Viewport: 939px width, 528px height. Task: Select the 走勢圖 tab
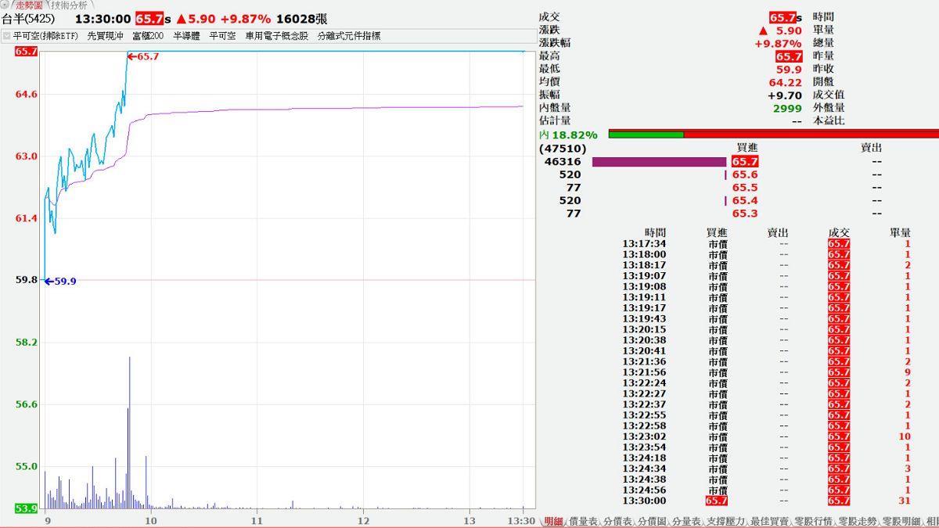click(30, 5)
